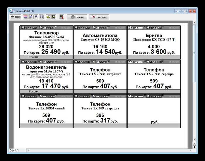Click Тексет TX 209 антрацит text
This screenshot has height=161, width=205.
coord(100,108)
